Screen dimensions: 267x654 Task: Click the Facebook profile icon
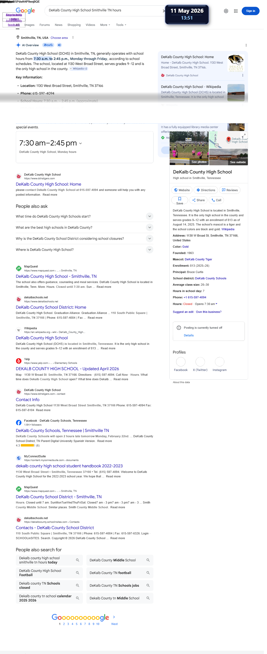coord(181,362)
